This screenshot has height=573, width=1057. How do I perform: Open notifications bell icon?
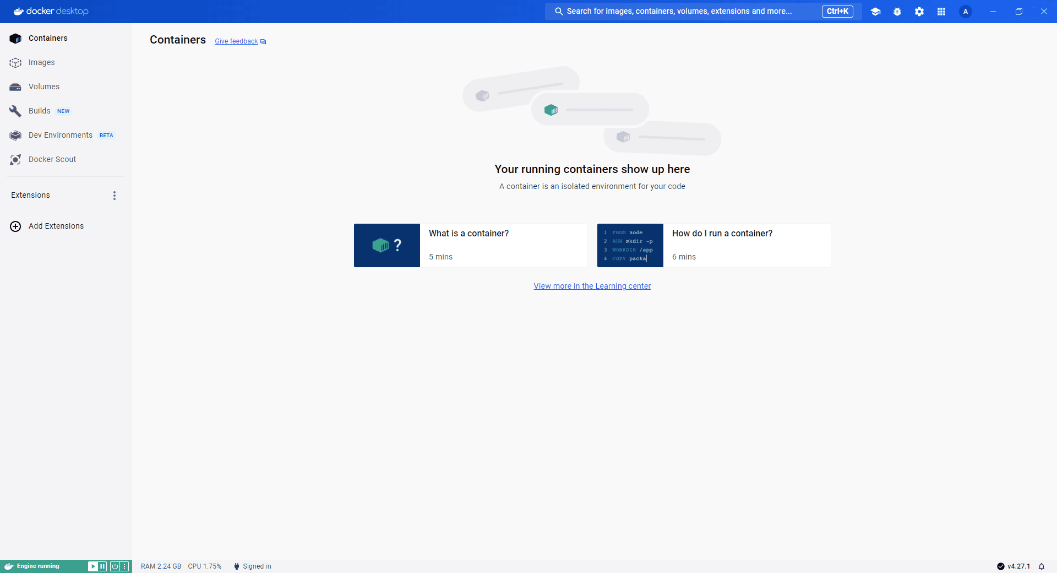(x=1042, y=566)
